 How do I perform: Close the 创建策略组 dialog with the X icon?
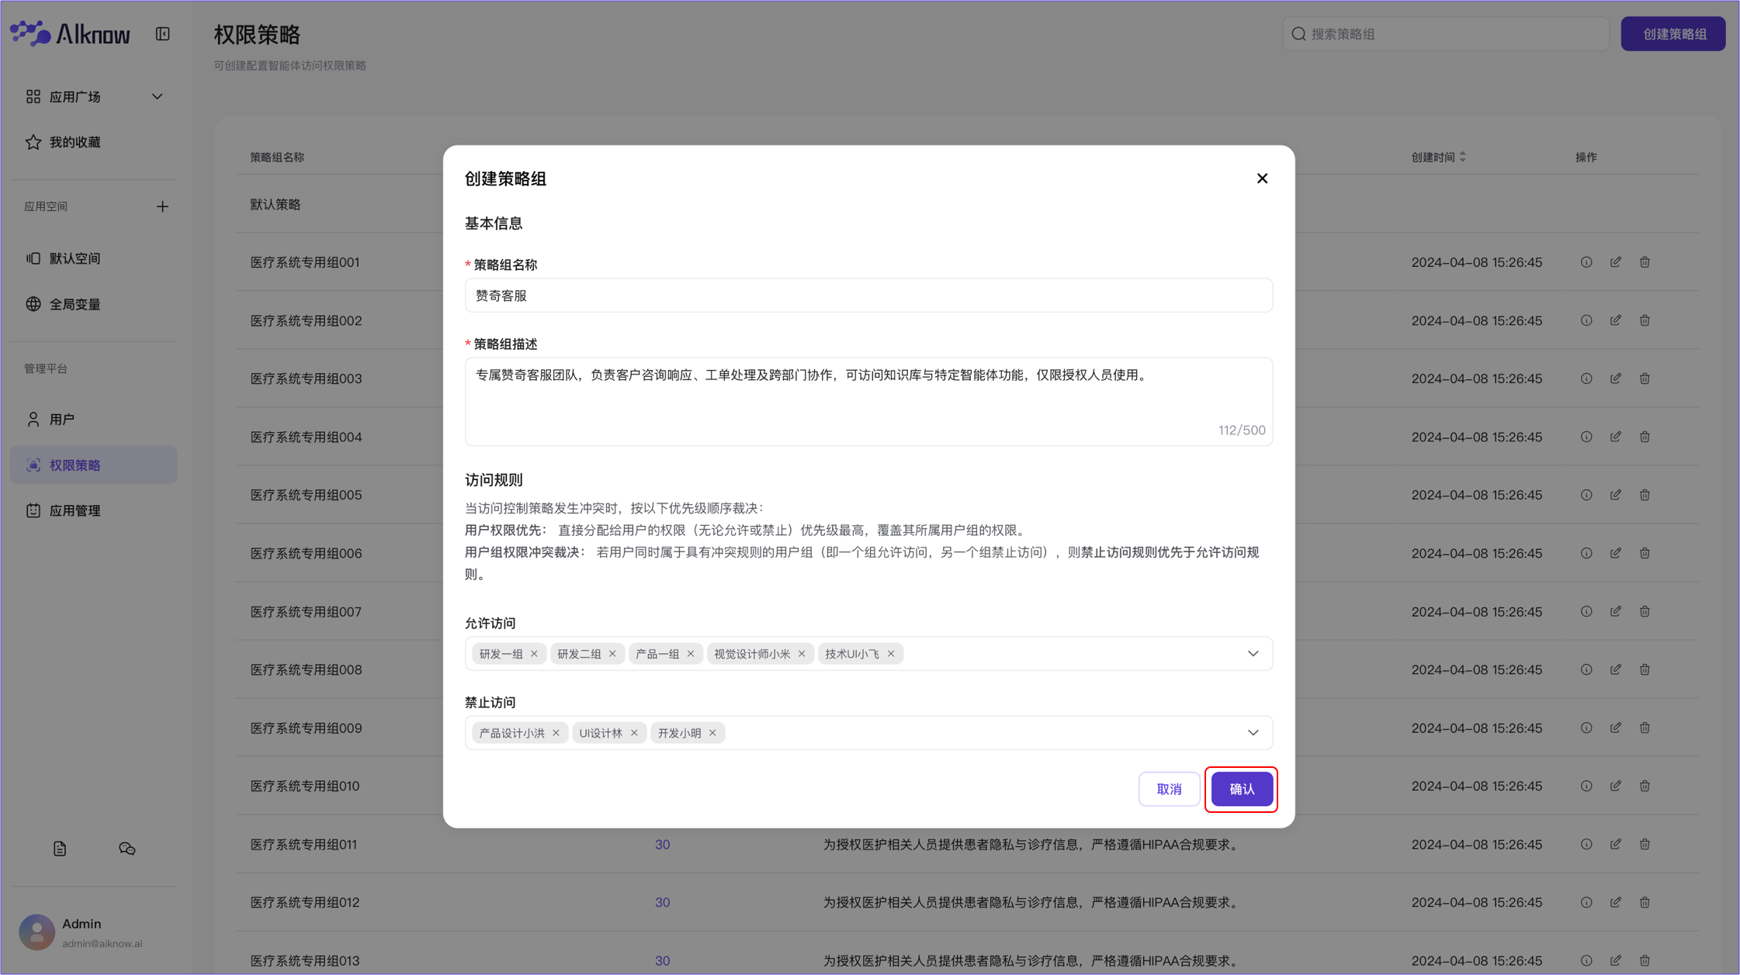point(1262,178)
